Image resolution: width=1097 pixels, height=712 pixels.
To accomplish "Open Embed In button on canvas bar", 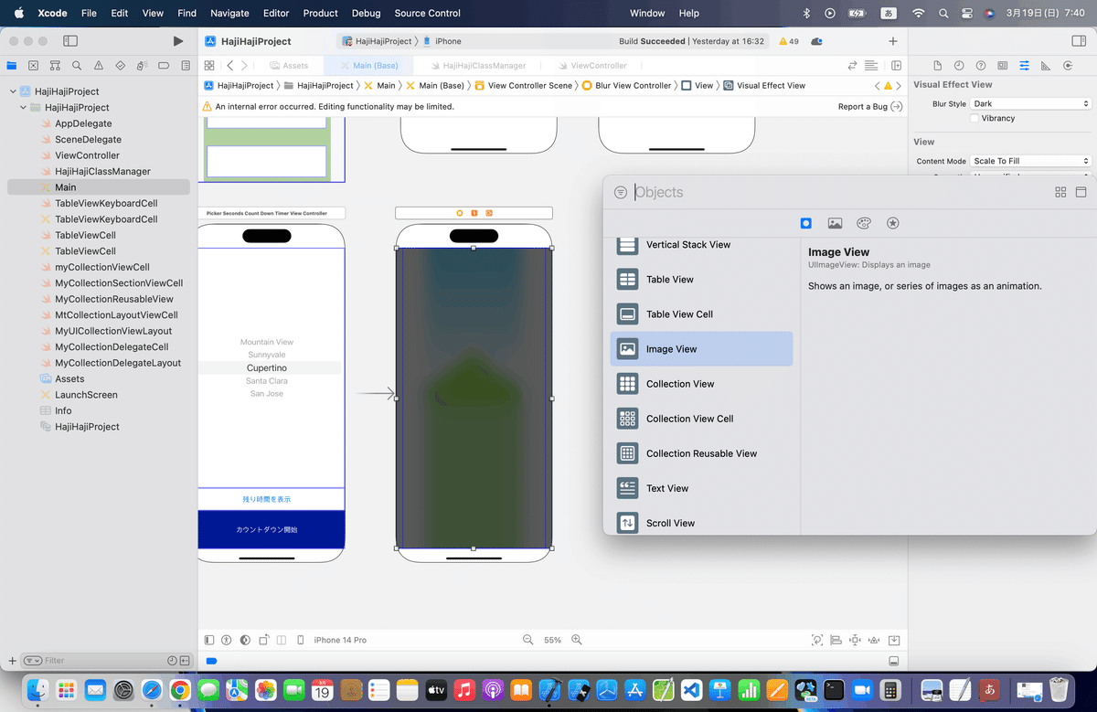I will [x=895, y=640].
